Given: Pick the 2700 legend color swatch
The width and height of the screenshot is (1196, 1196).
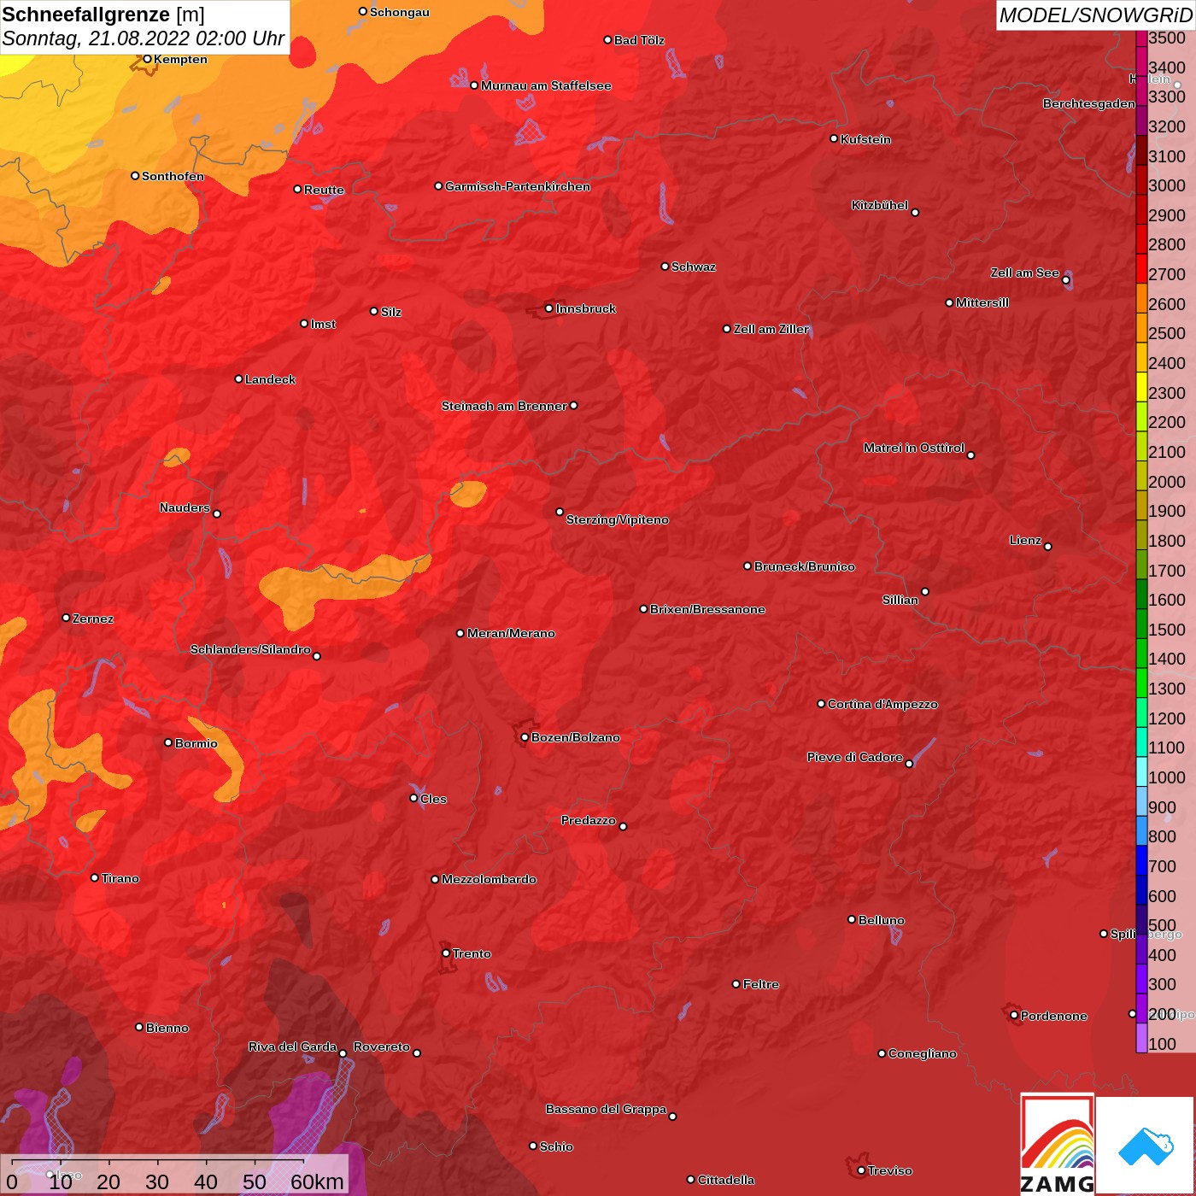Looking at the screenshot, I should pyautogui.click(x=1141, y=268).
